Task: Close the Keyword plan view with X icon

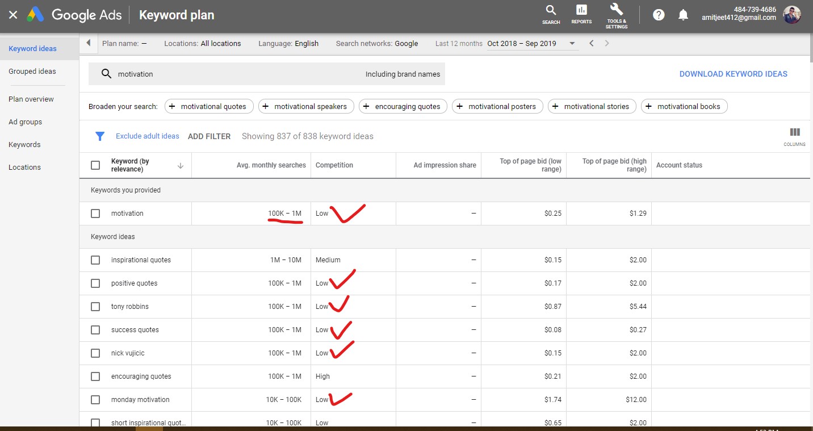Action: pos(13,15)
